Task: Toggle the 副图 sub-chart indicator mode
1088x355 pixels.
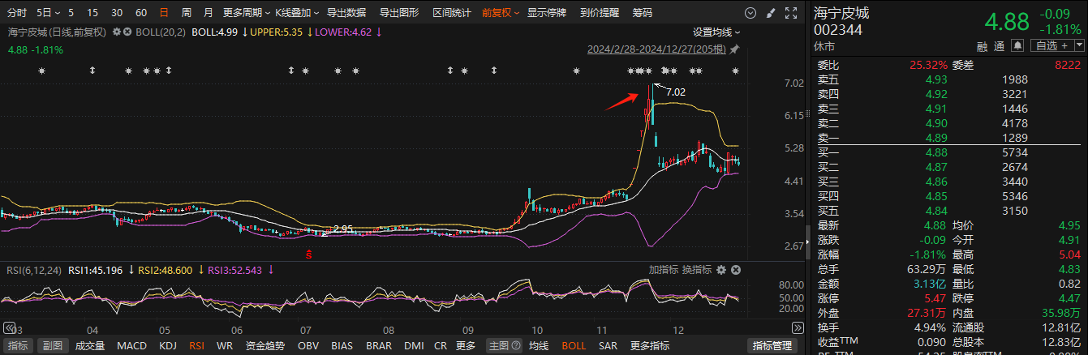Action: (52, 345)
